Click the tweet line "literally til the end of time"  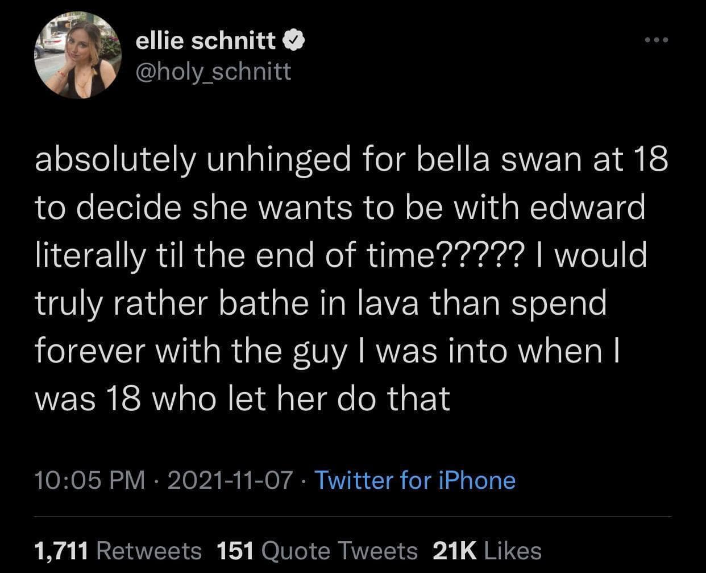(x=341, y=255)
